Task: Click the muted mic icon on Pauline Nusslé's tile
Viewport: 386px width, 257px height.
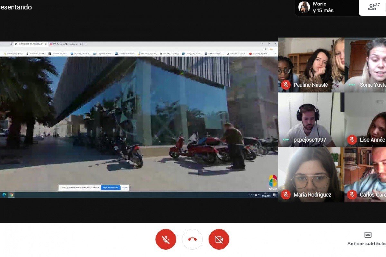Action: click(286, 85)
